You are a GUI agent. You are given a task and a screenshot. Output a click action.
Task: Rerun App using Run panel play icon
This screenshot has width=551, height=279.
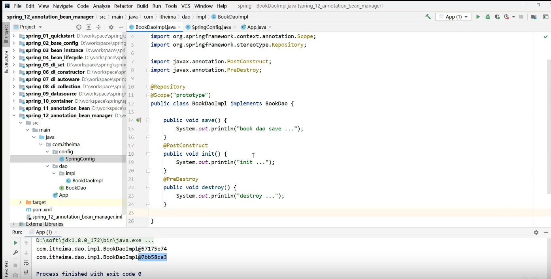click(x=15, y=243)
